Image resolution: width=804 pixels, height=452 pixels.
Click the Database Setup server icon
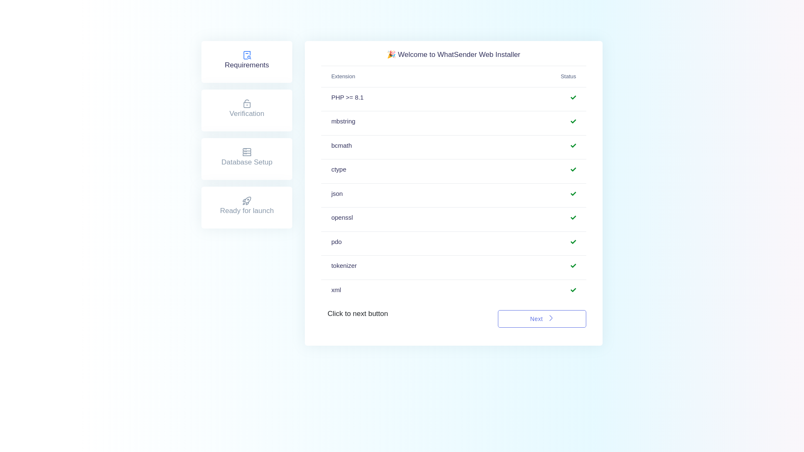coord(247,152)
